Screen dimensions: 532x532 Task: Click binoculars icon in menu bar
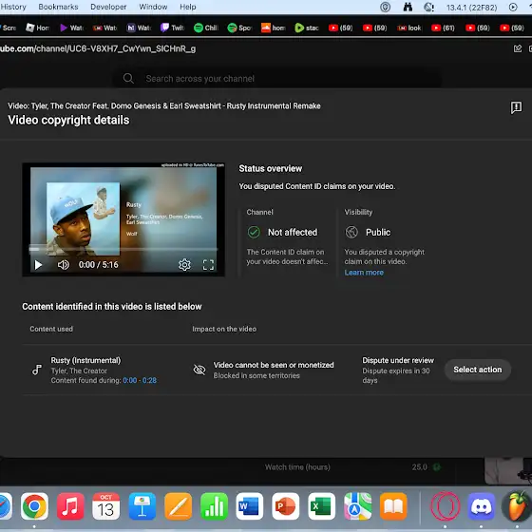pos(408,7)
